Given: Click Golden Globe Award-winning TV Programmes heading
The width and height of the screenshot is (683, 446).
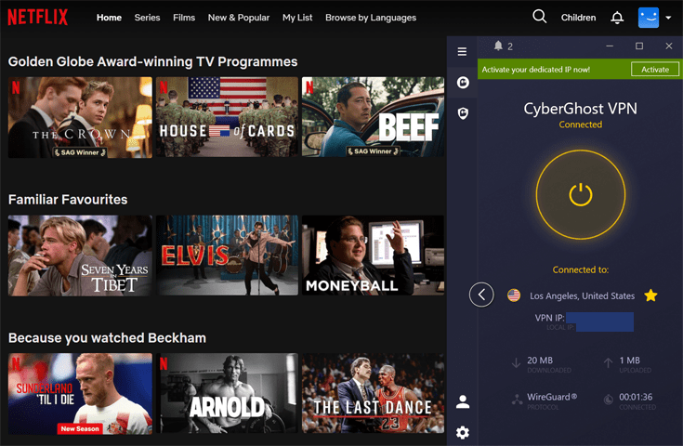Looking at the screenshot, I should 153,62.
